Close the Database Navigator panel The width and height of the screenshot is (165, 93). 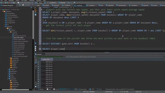(x=15, y=5)
